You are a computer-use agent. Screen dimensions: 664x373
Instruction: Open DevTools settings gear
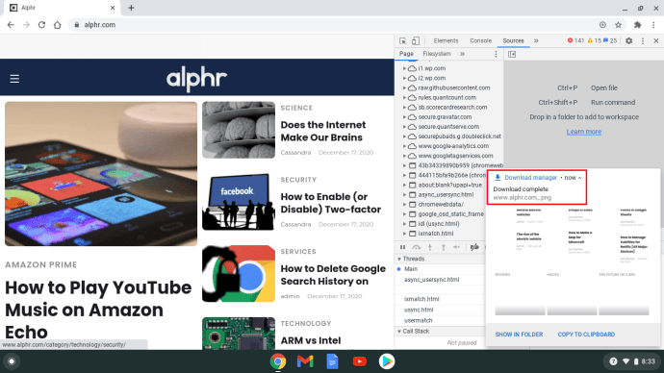628,41
